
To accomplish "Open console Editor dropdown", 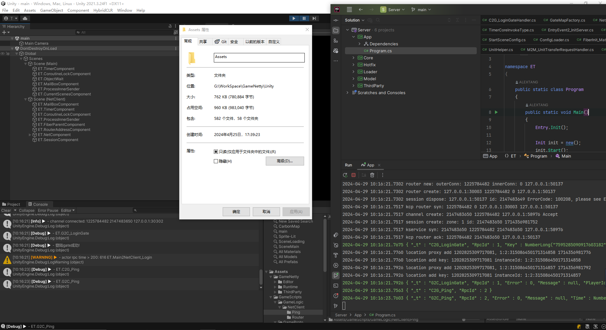I will point(68,210).
